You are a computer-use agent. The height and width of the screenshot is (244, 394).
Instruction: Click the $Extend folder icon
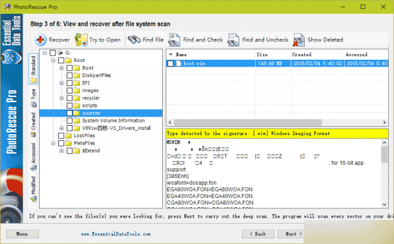(77, 151)
